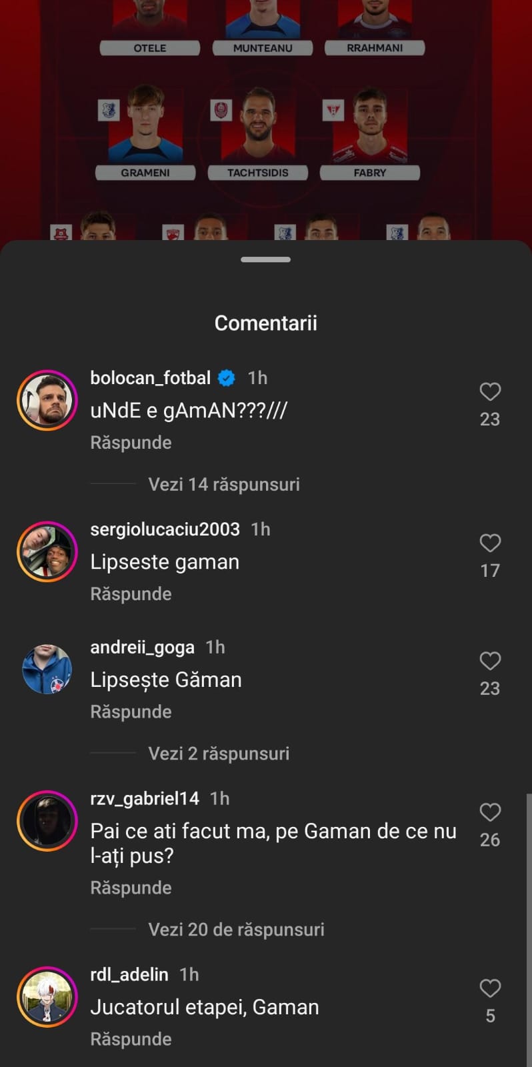Tap Răspunde under "Lipseste gaman" comment
This screenshot has width=532, height=1067.
(x=131, y=594)
